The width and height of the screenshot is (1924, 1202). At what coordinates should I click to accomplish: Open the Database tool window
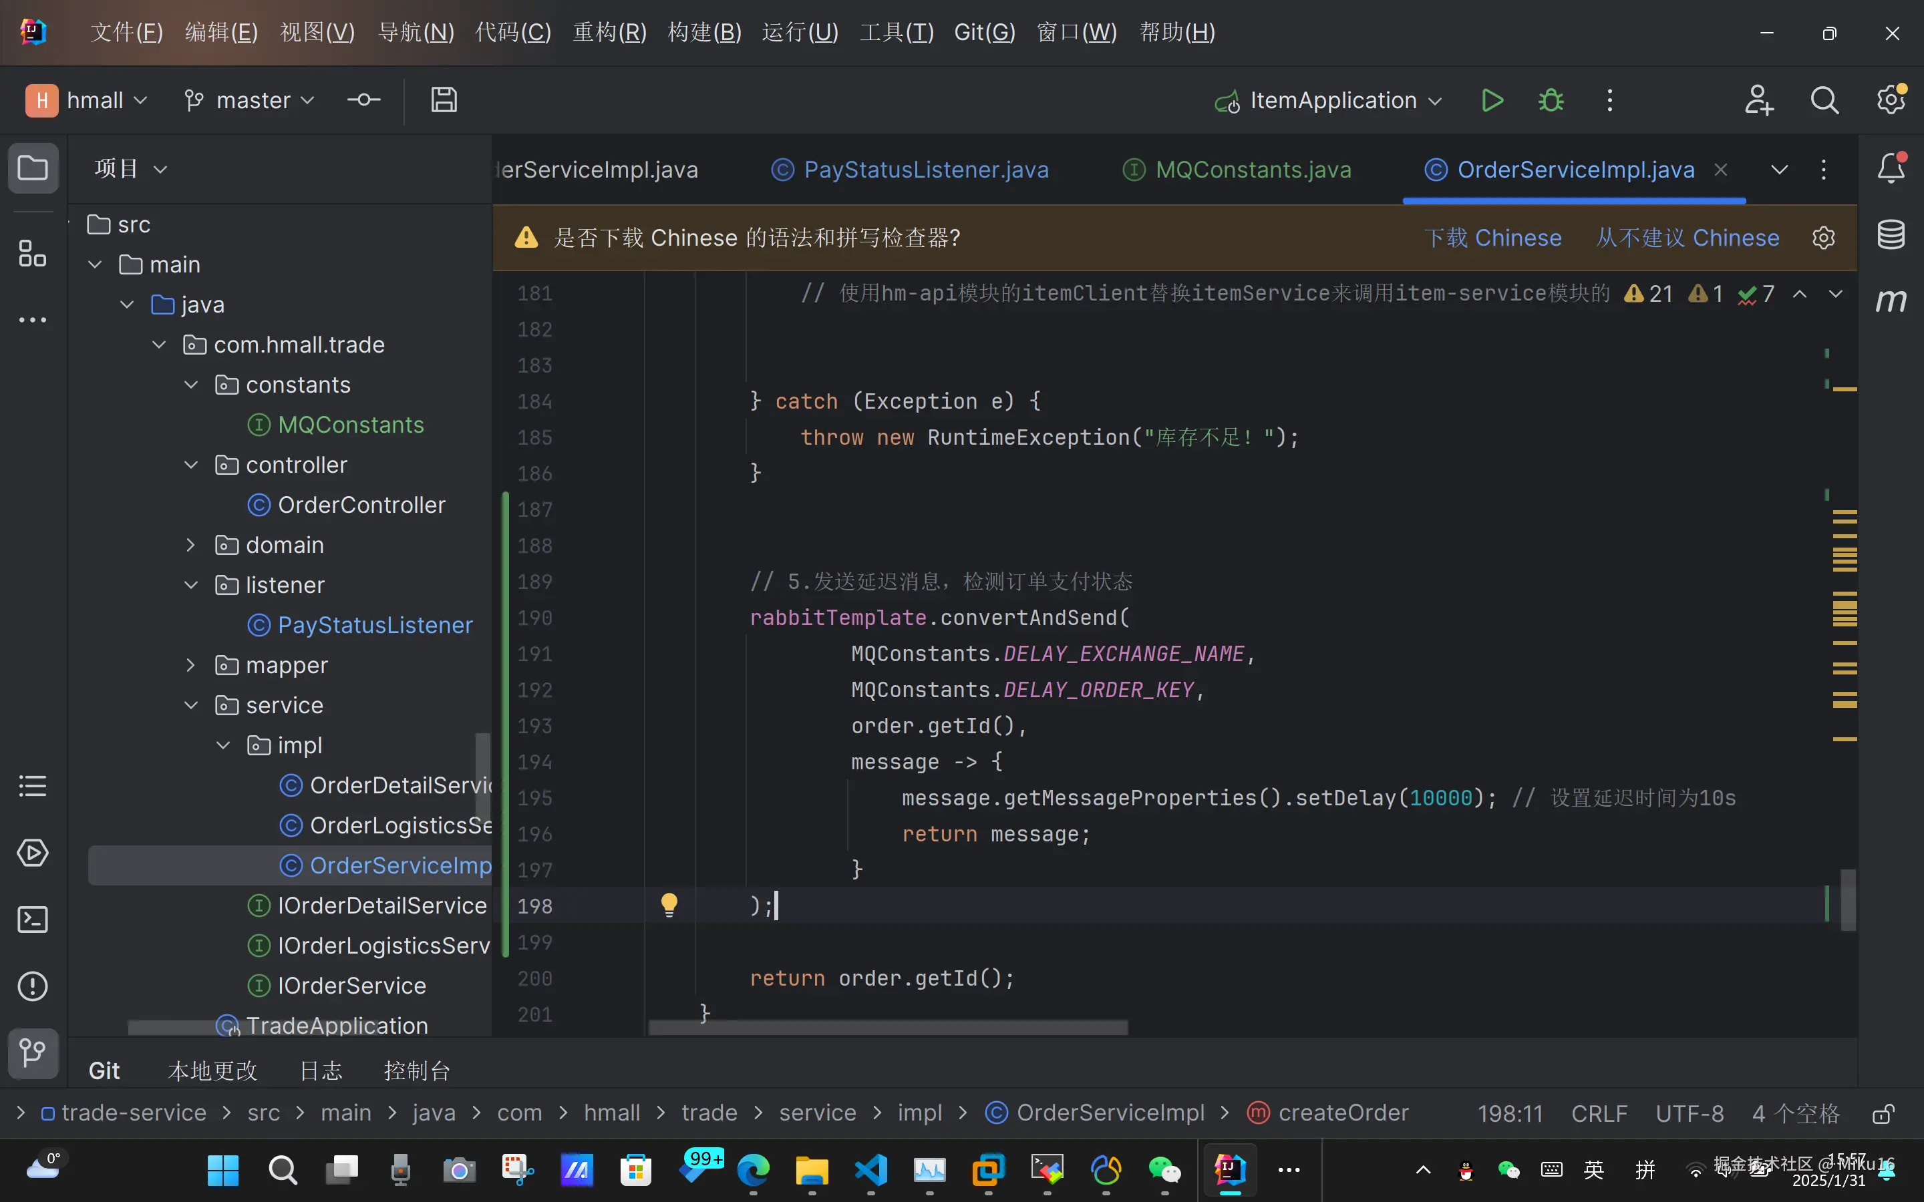click(x=1891, y=234)
